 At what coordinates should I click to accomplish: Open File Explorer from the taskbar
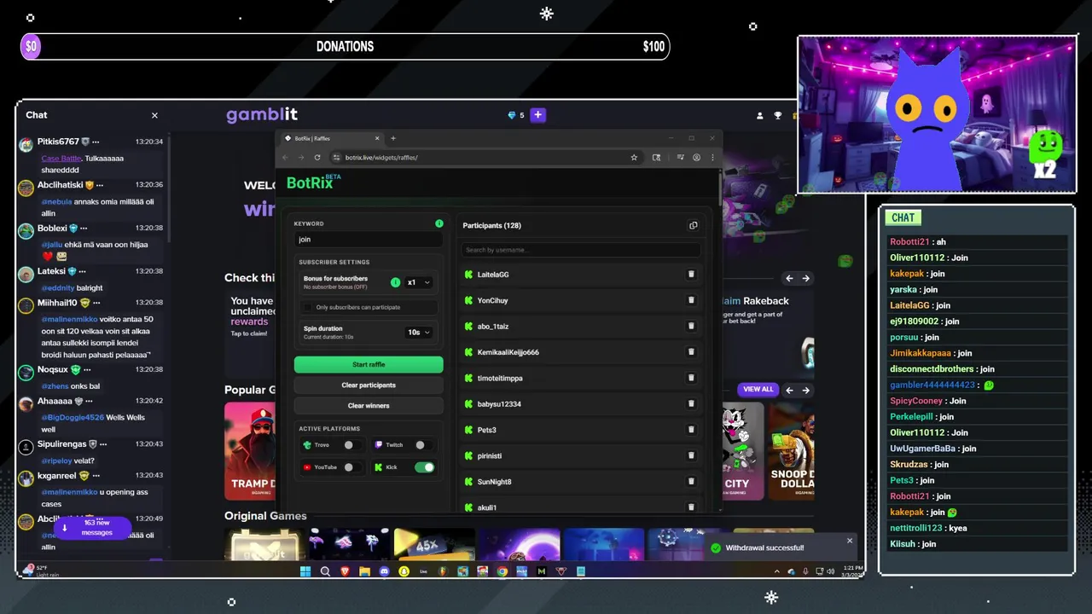pos(364,571)
